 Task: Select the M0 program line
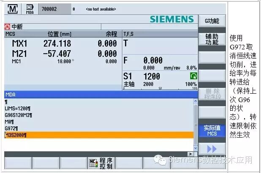pyautogui.click(x=99, y=122)
